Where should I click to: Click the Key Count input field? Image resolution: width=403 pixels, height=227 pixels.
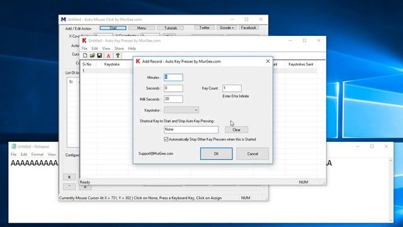coord(232,88)
